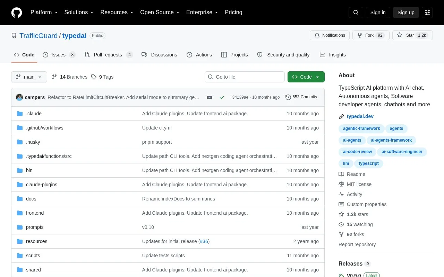This screenshot has width=444, height=277.
Task: Open the Security and quality tab
Action: click(283, 55)
